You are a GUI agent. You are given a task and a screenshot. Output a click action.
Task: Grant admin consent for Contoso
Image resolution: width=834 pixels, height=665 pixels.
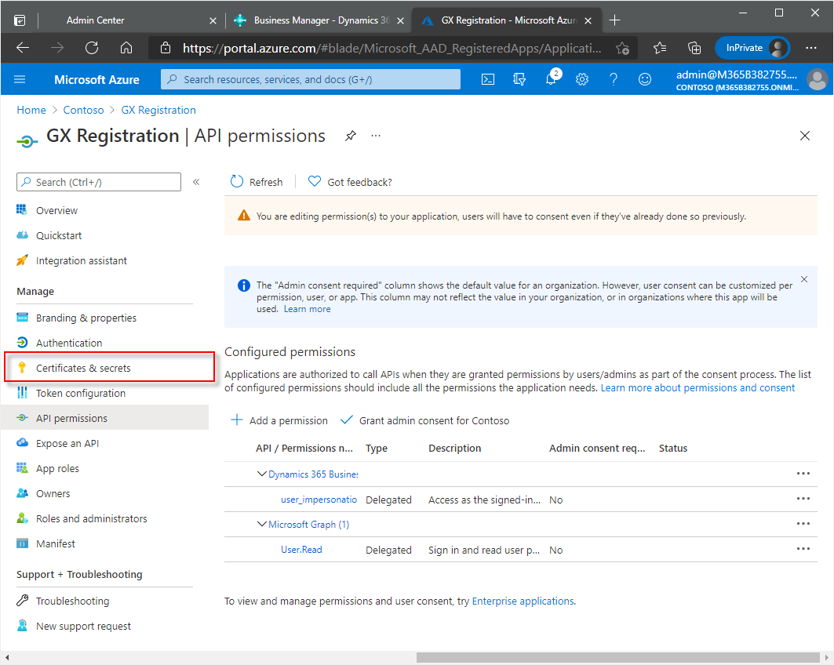coord(425,420)
